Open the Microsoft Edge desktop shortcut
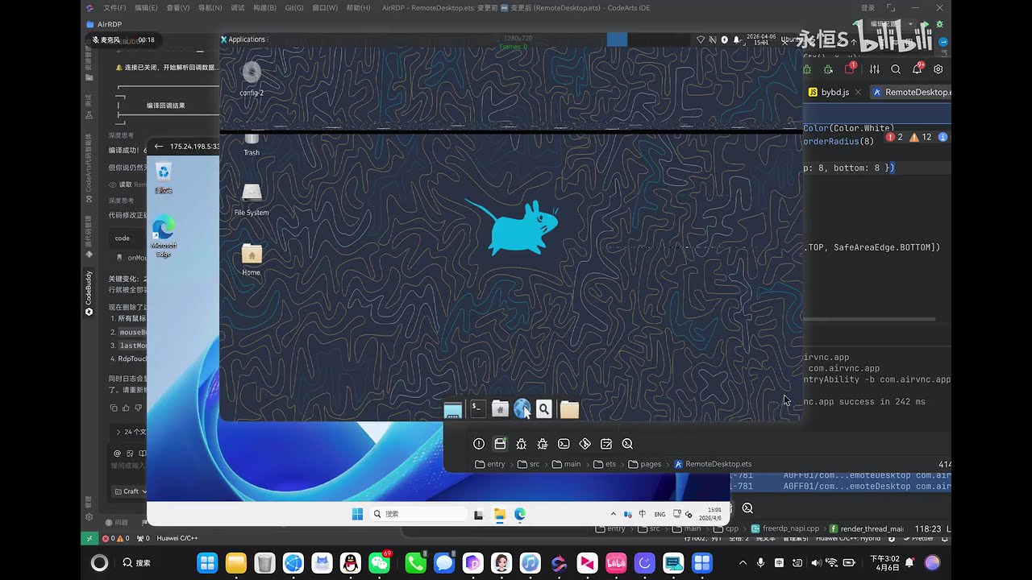 (163, 237)
